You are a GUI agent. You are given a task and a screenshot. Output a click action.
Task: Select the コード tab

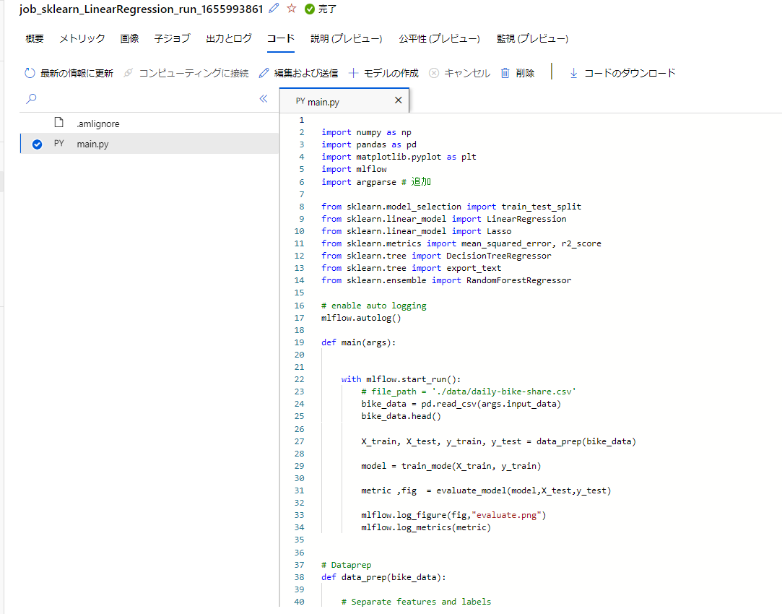point(280,38)
